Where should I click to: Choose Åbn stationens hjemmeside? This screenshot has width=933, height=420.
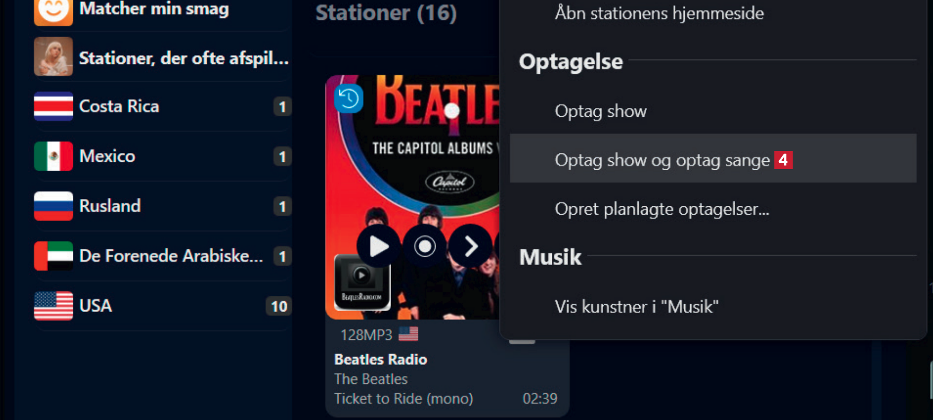click(x=659, y=13)
